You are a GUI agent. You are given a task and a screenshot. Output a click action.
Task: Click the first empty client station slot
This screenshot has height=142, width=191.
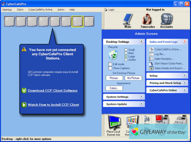[9, 21]
